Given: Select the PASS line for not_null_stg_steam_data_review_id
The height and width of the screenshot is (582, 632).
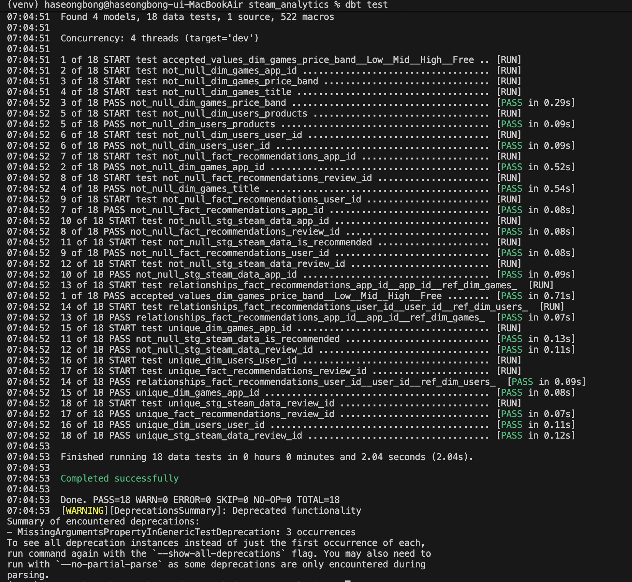Looking at the screenshot, I should pyautogui.click(x=291, y=350).
